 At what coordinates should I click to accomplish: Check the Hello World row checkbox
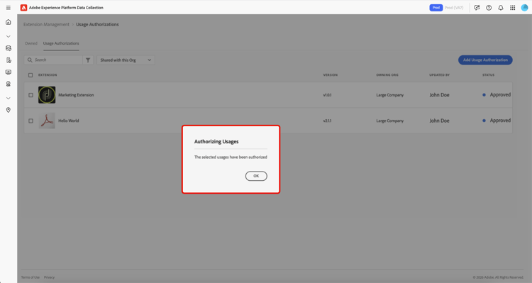(31, 121)
